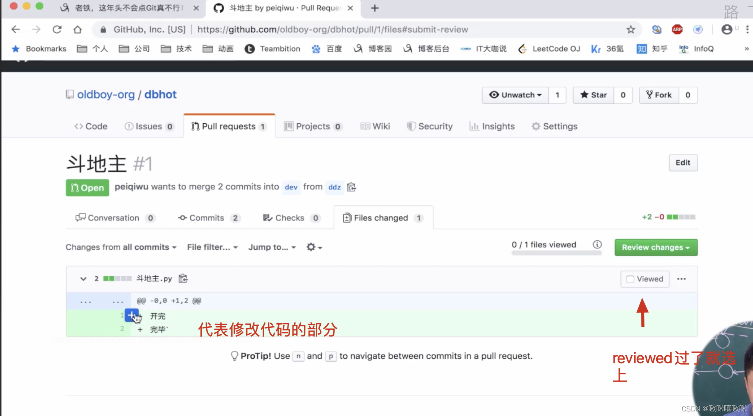Screen dimensions: 753x416
Task: Open the 斗地主.py file options ellipsis
Action: [x=681, y=279]
